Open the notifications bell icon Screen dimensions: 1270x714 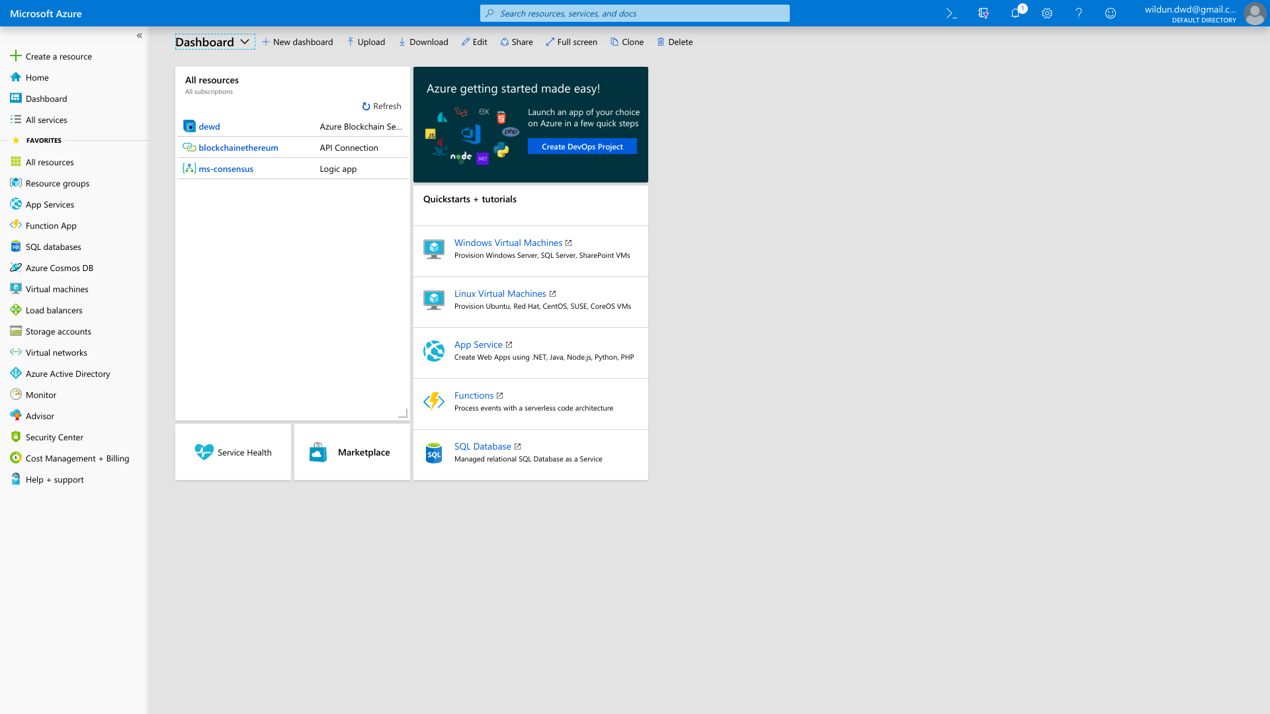[x=1015, y=13]
